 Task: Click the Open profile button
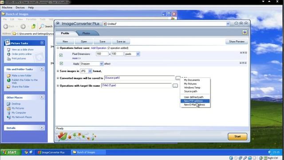click(84, 41)
